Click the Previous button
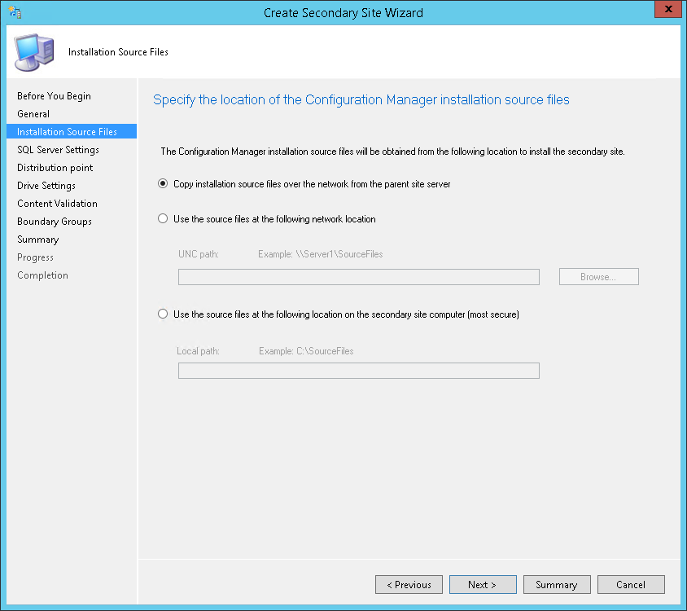Screen dimensions: 687x611 (409, 585)
